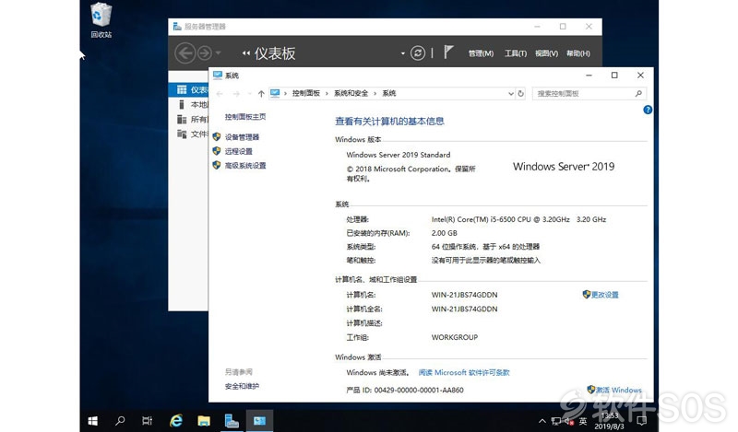
Task: Click the network tray icon
Action: click(556, 421)
